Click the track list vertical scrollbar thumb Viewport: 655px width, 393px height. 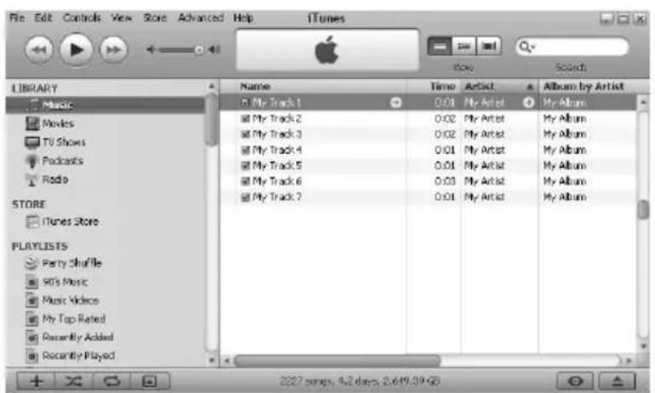point(643,209)
